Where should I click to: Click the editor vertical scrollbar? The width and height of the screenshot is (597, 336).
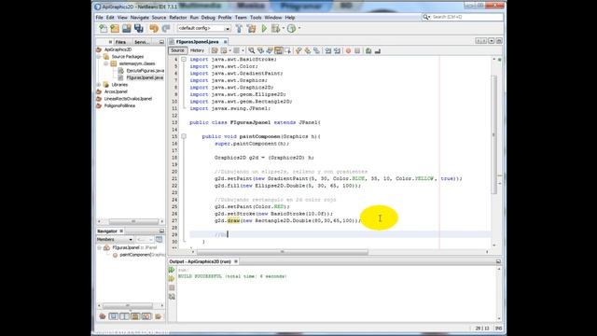click(494, 135)
